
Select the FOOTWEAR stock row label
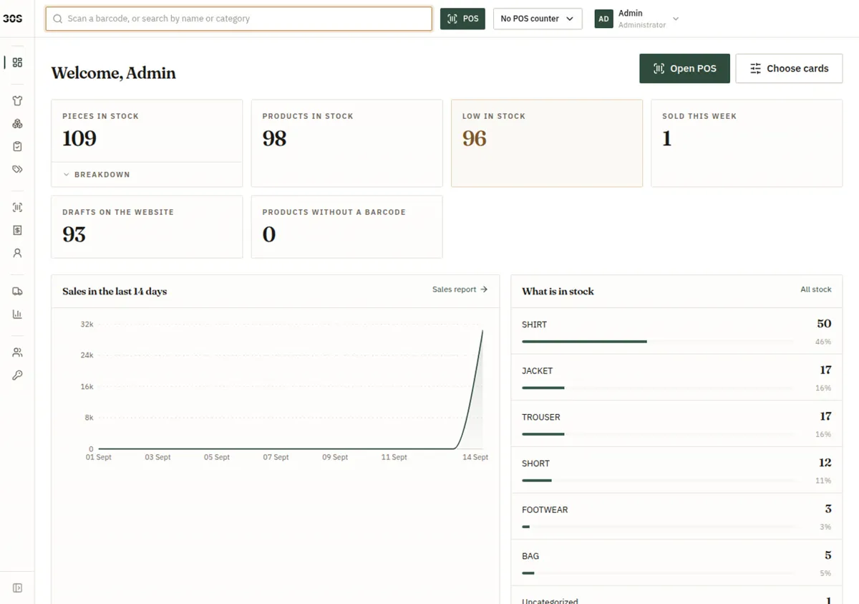click(545, 510)
